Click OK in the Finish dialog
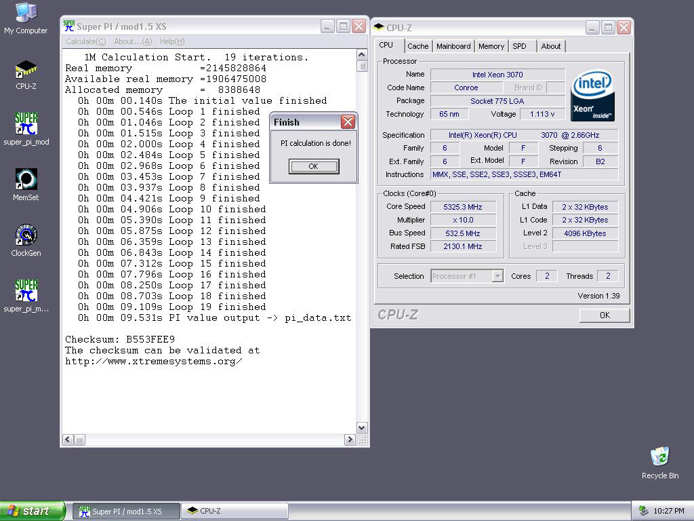This screenshot has width=694, height=521. pos(314,167)
